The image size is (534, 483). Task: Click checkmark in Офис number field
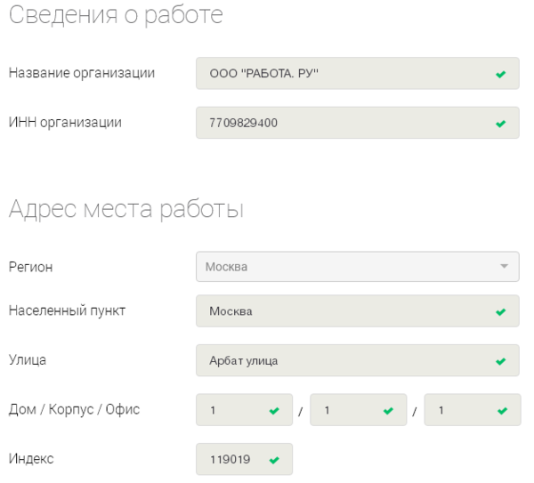coord(502,410)
